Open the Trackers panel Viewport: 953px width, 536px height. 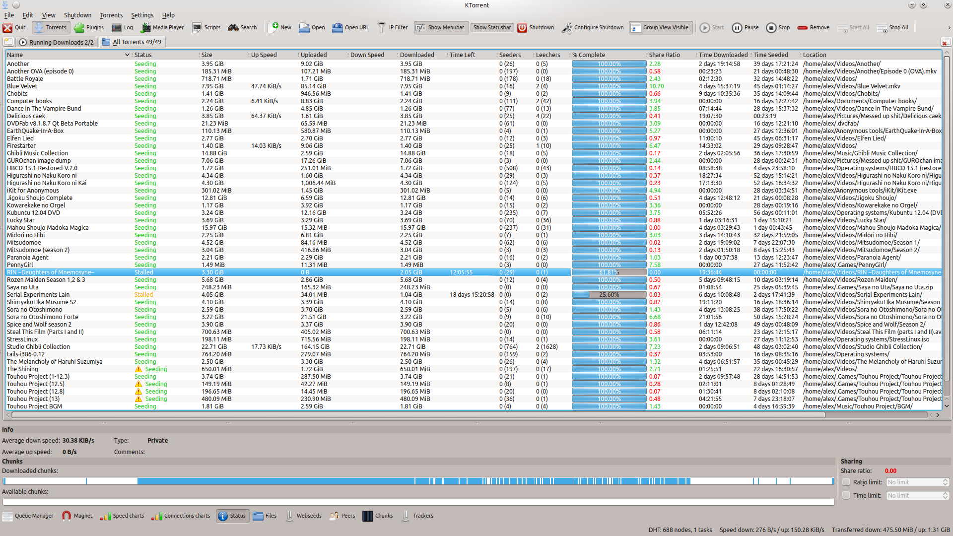click(x=417, y=516)
